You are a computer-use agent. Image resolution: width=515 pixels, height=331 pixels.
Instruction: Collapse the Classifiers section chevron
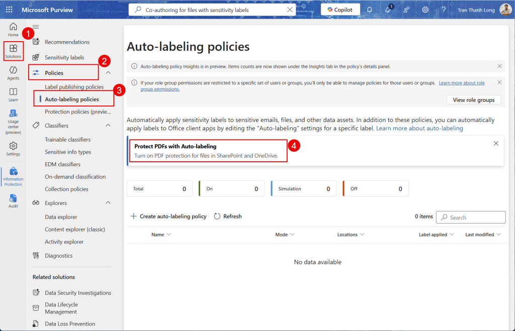[108, 126]
